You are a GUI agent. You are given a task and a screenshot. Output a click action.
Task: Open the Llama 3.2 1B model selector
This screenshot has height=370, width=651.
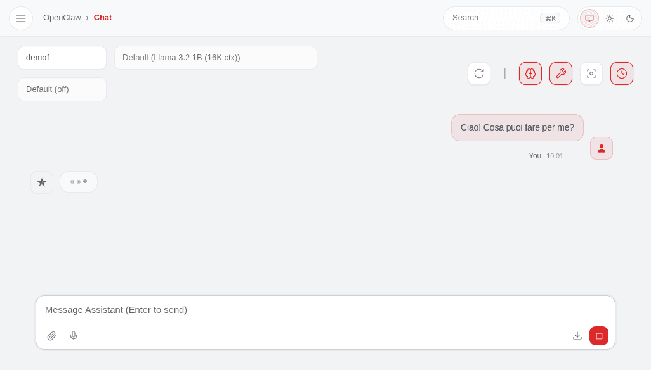pos(216,58)
